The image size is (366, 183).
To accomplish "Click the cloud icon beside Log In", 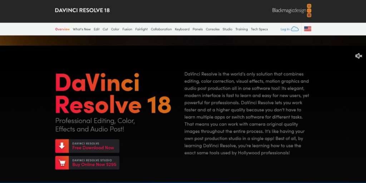I will tap(295, 29).
